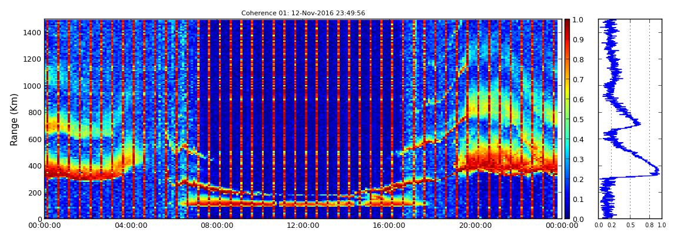Pick the colorbar's 0.1 tick label

[x=579, y=200]
